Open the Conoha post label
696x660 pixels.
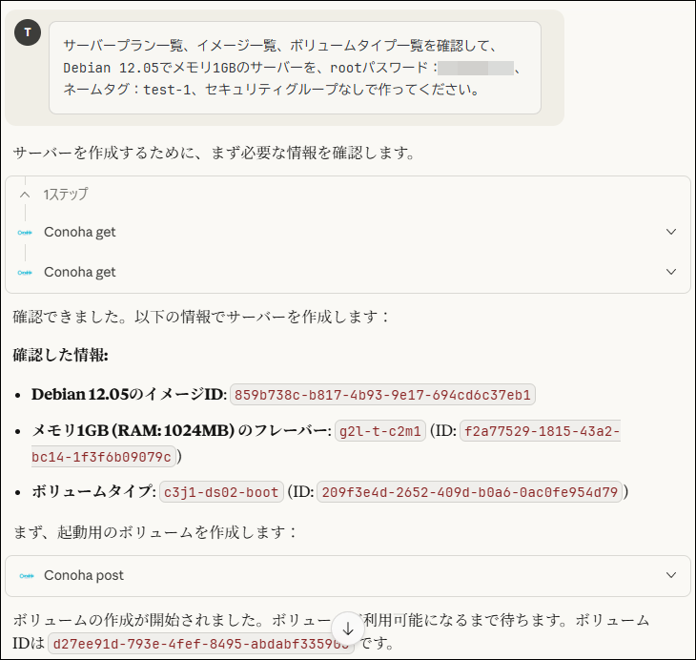coord(84,576)
